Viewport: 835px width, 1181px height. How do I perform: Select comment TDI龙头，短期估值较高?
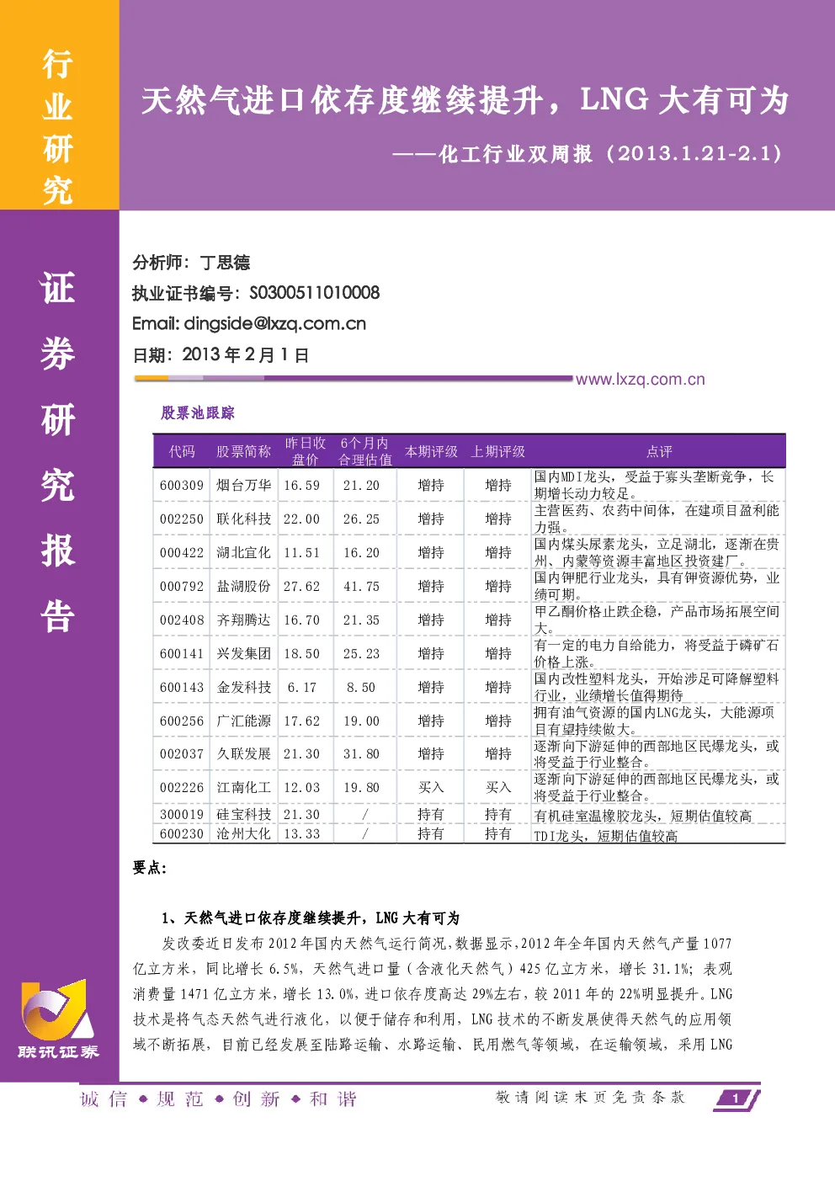[606, 835]
